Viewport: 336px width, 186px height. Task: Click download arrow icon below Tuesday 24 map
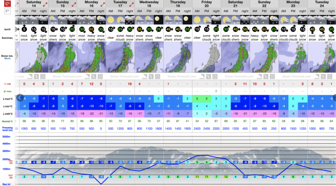[x=323, y=76]
